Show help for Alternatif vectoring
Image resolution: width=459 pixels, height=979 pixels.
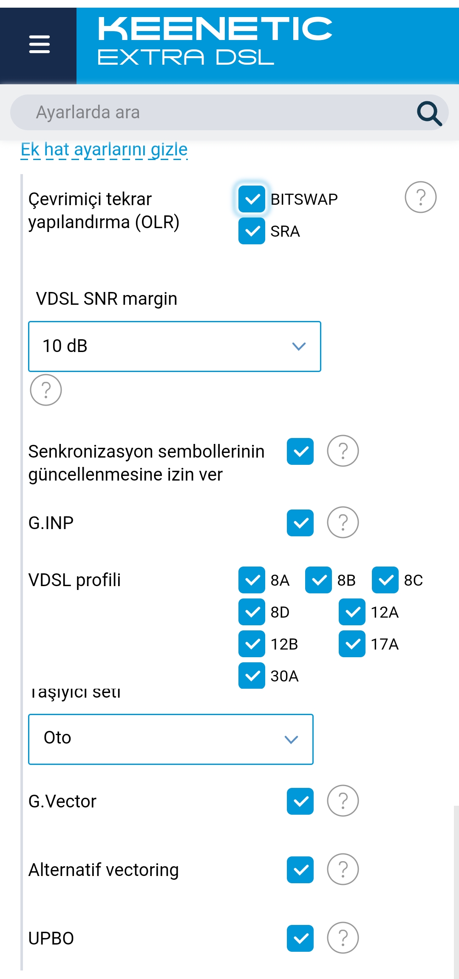[343, 869]
